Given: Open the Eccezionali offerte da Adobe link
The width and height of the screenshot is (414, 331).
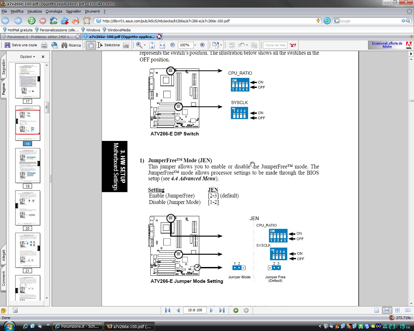Looking at the screenshot, I should (387, 45).
